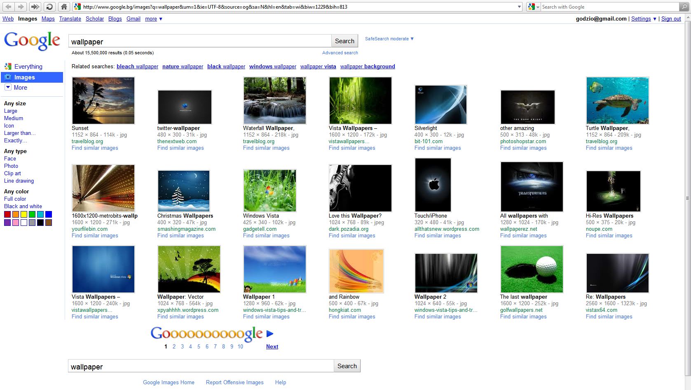This screenshot has width=691, height=390.
Task: Open the Settings dropdown
Action: tap(644, 19)
